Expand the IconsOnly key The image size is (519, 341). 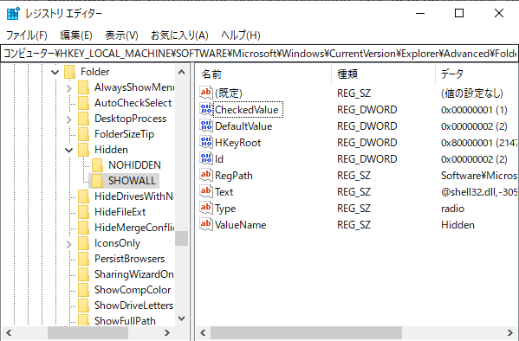click(x=68, y=244)
